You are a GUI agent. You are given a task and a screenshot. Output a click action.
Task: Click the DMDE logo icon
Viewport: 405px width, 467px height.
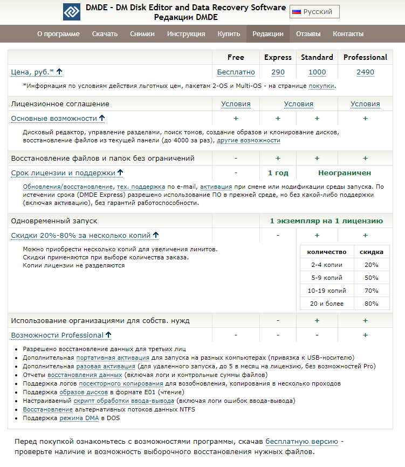tap(72, 12)
